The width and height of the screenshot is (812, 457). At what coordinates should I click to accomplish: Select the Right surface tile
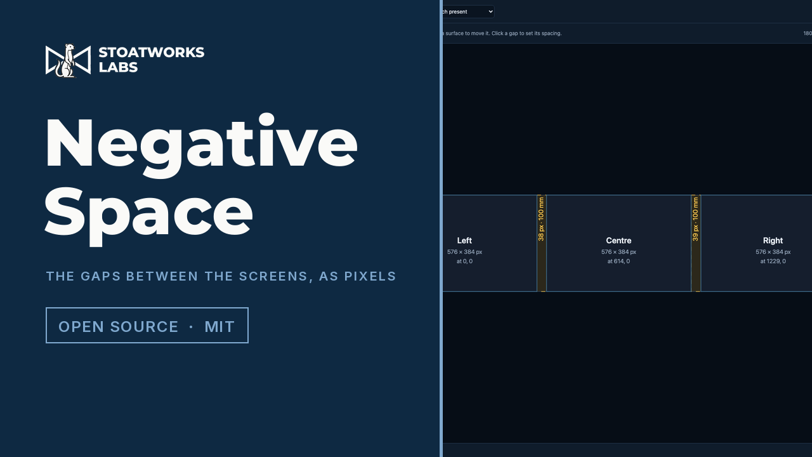click(756, 243)
